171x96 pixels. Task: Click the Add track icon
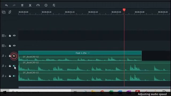(3, 12)
